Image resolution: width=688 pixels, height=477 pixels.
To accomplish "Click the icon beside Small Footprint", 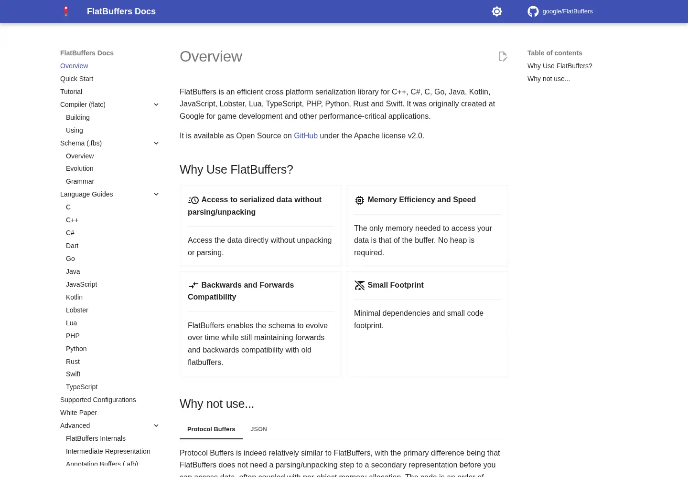I will 360,285.
